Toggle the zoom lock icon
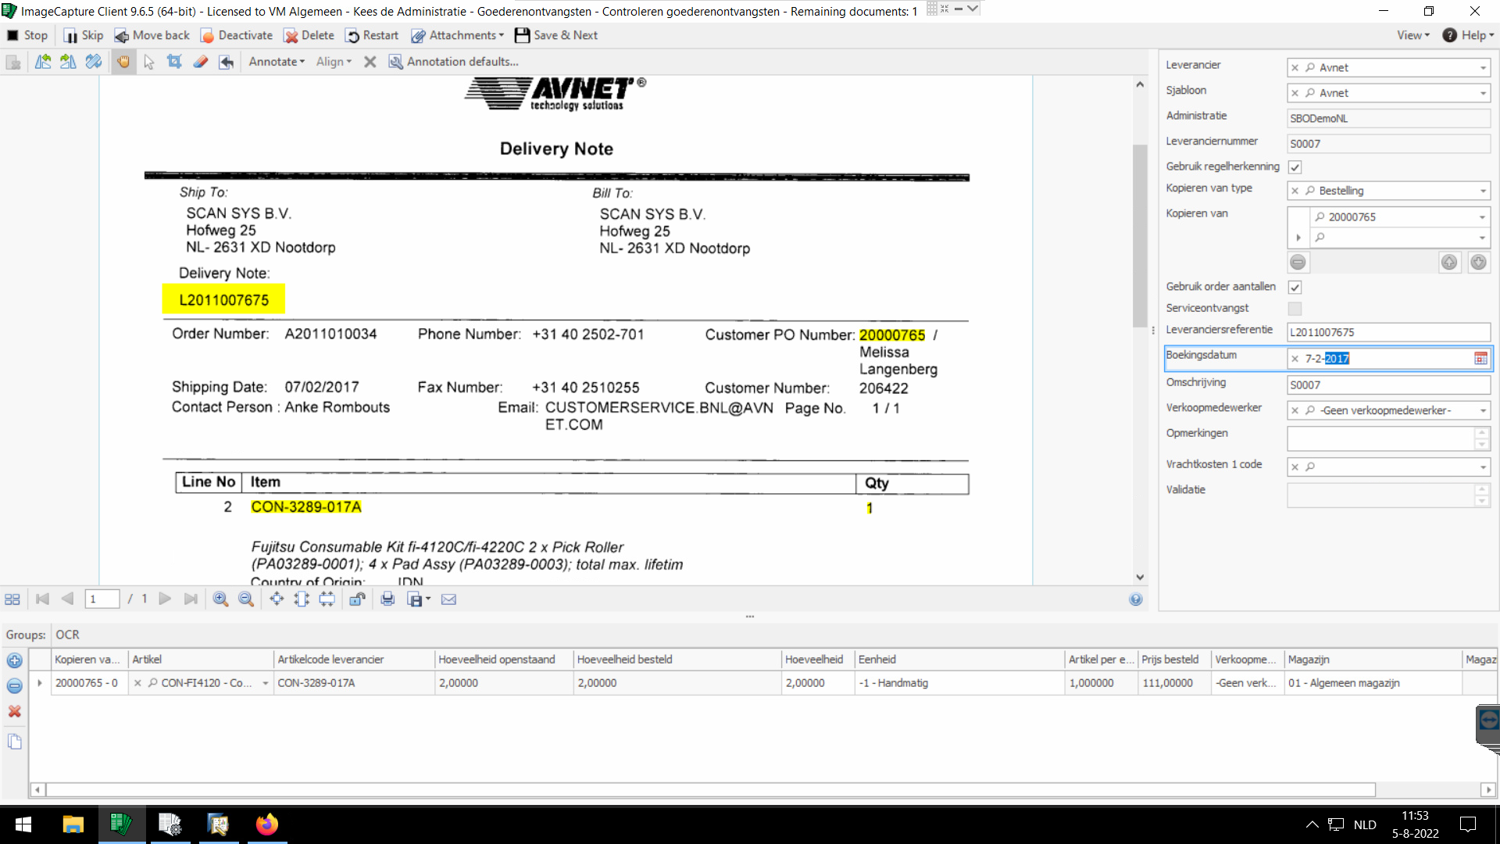Screen dimensions: 1500x844 coord(357,599)
